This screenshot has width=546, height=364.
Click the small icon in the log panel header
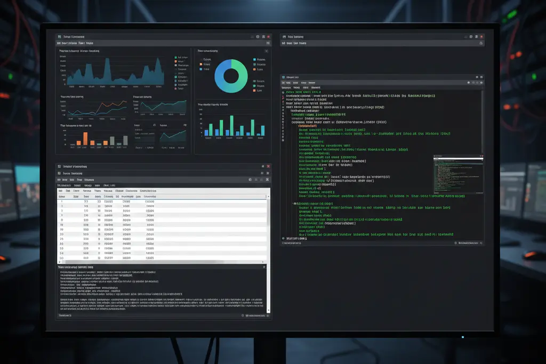pyautogui.click(x=264, y=267)
